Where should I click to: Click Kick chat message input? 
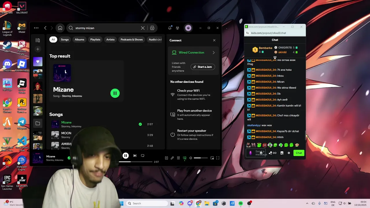point(256,153)
